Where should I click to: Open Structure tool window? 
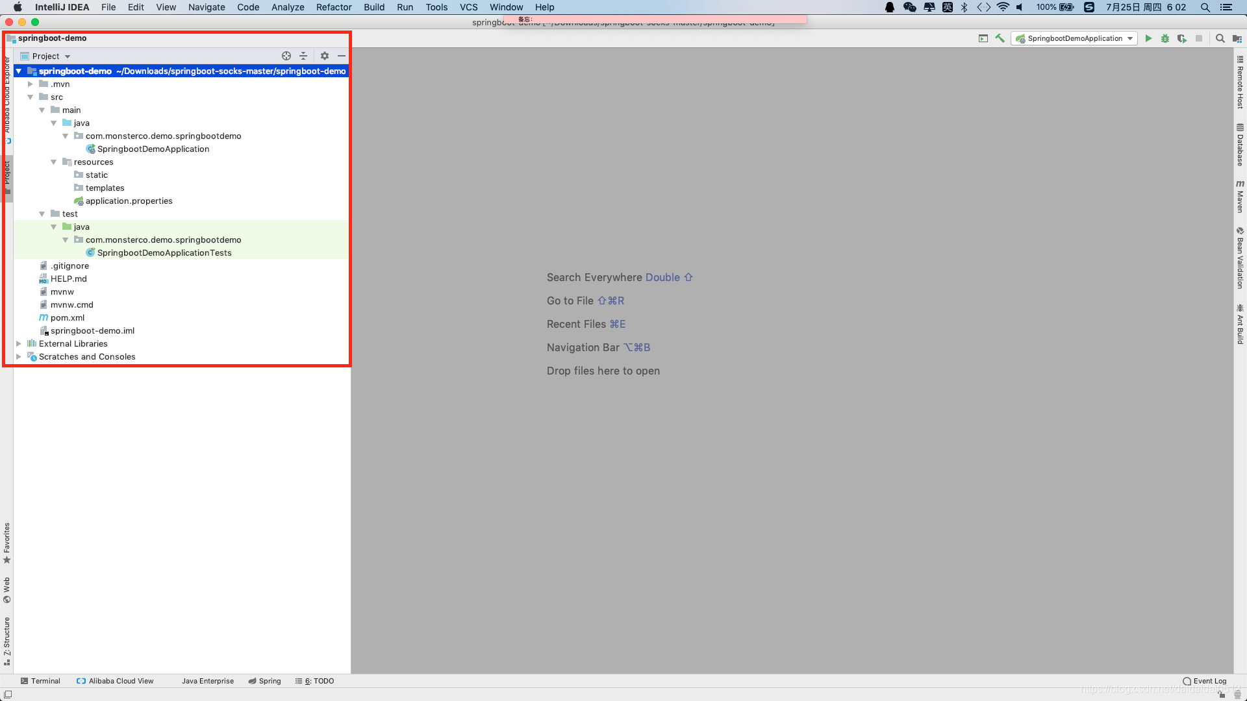(6, 641)
